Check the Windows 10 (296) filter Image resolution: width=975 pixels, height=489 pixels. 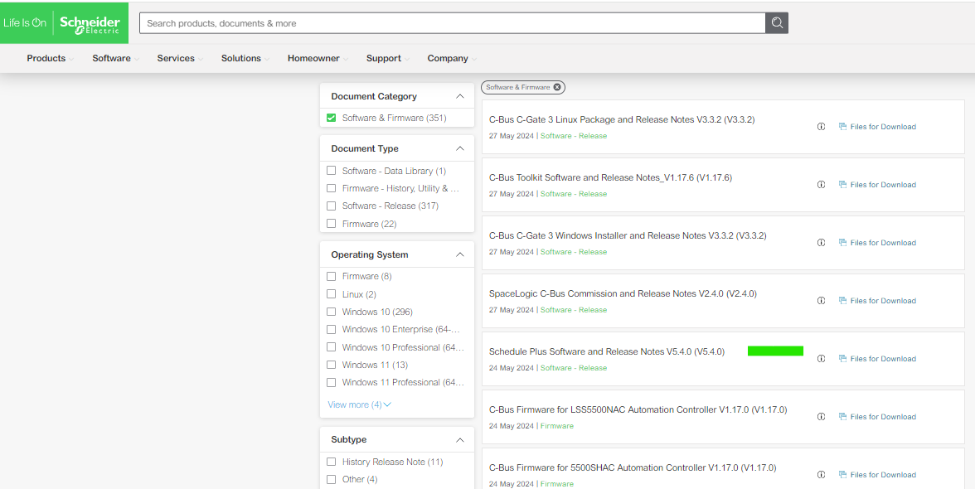(331, 312)
